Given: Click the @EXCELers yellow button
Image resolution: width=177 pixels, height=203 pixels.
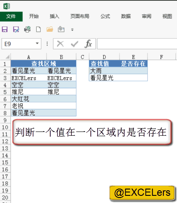Looking at the screenshot, I should (142, 193).
